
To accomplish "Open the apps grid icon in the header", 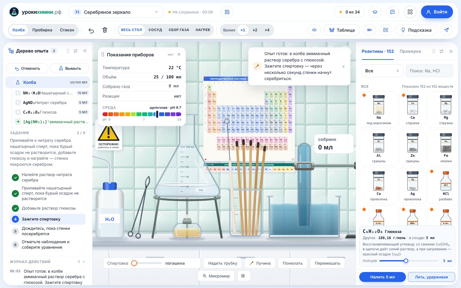I will tap(410, 12).
